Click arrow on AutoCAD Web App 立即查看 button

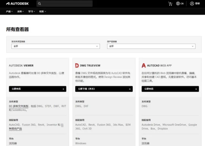tap(196, 89)
